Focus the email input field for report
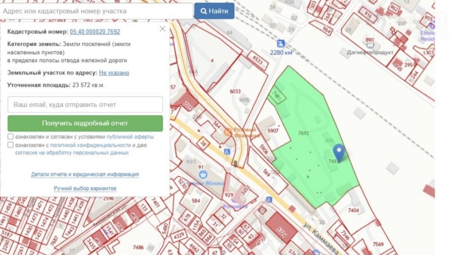Viewport: 462px width, 255px height. point(85,105)
